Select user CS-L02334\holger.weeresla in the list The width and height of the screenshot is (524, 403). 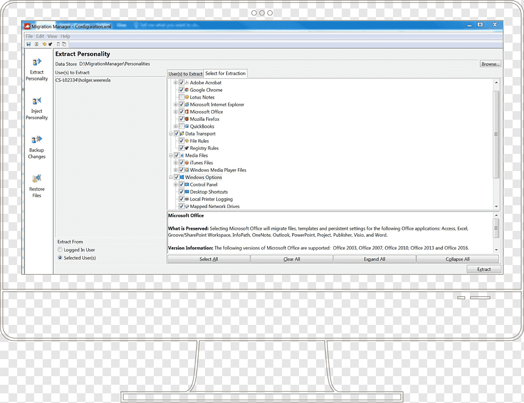pos(83,80)
